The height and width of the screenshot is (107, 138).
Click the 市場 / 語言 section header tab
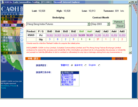pyautogui.click(x=33, y=59)
